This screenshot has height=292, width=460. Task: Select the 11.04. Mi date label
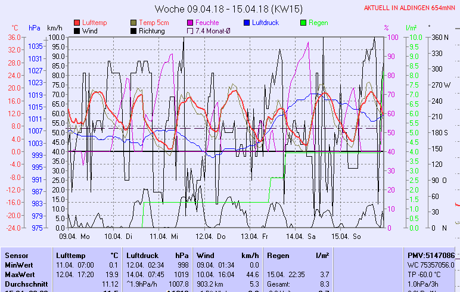click(164, 236)
